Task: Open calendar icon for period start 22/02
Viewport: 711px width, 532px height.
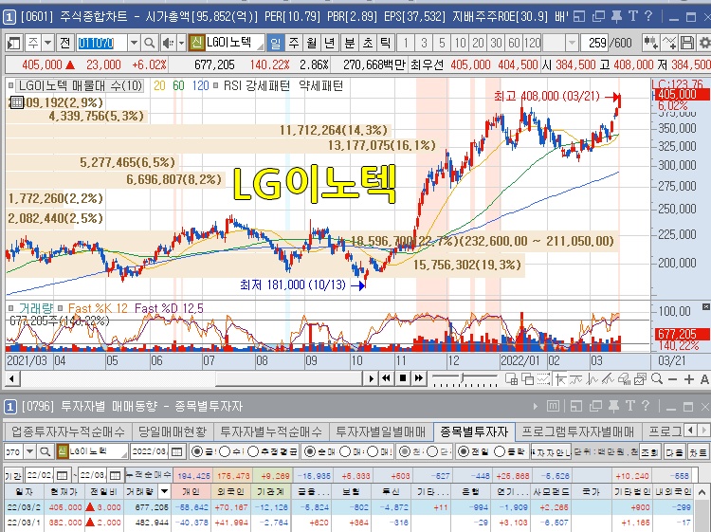Action: pos(63,476)
